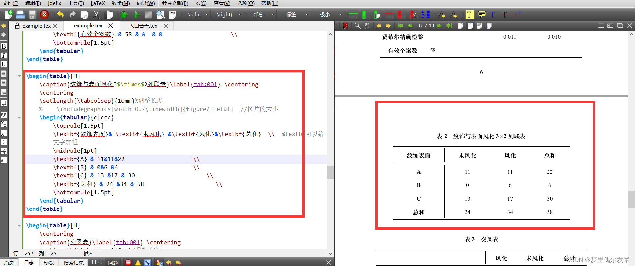Insert a comment with the speech bubble icon
The height and width of the screenshot is (266, 635).
point(482,14)
